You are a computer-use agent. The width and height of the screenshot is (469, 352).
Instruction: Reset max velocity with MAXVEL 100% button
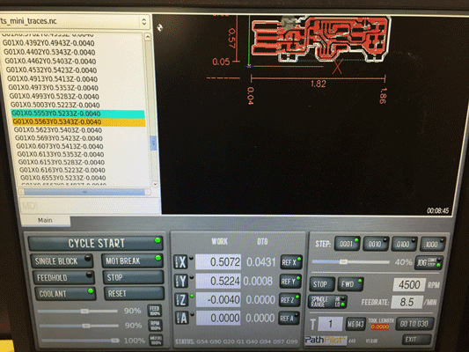(x=156, y=340)
